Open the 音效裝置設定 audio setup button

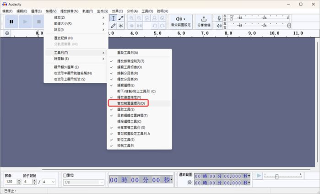point(181,22)
